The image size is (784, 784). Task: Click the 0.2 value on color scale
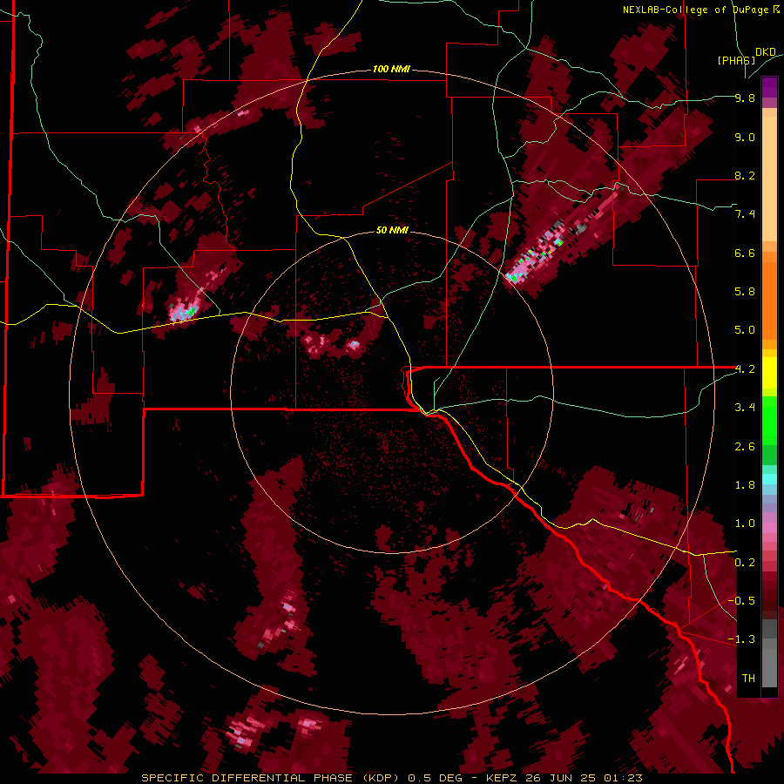coord(745,563)
